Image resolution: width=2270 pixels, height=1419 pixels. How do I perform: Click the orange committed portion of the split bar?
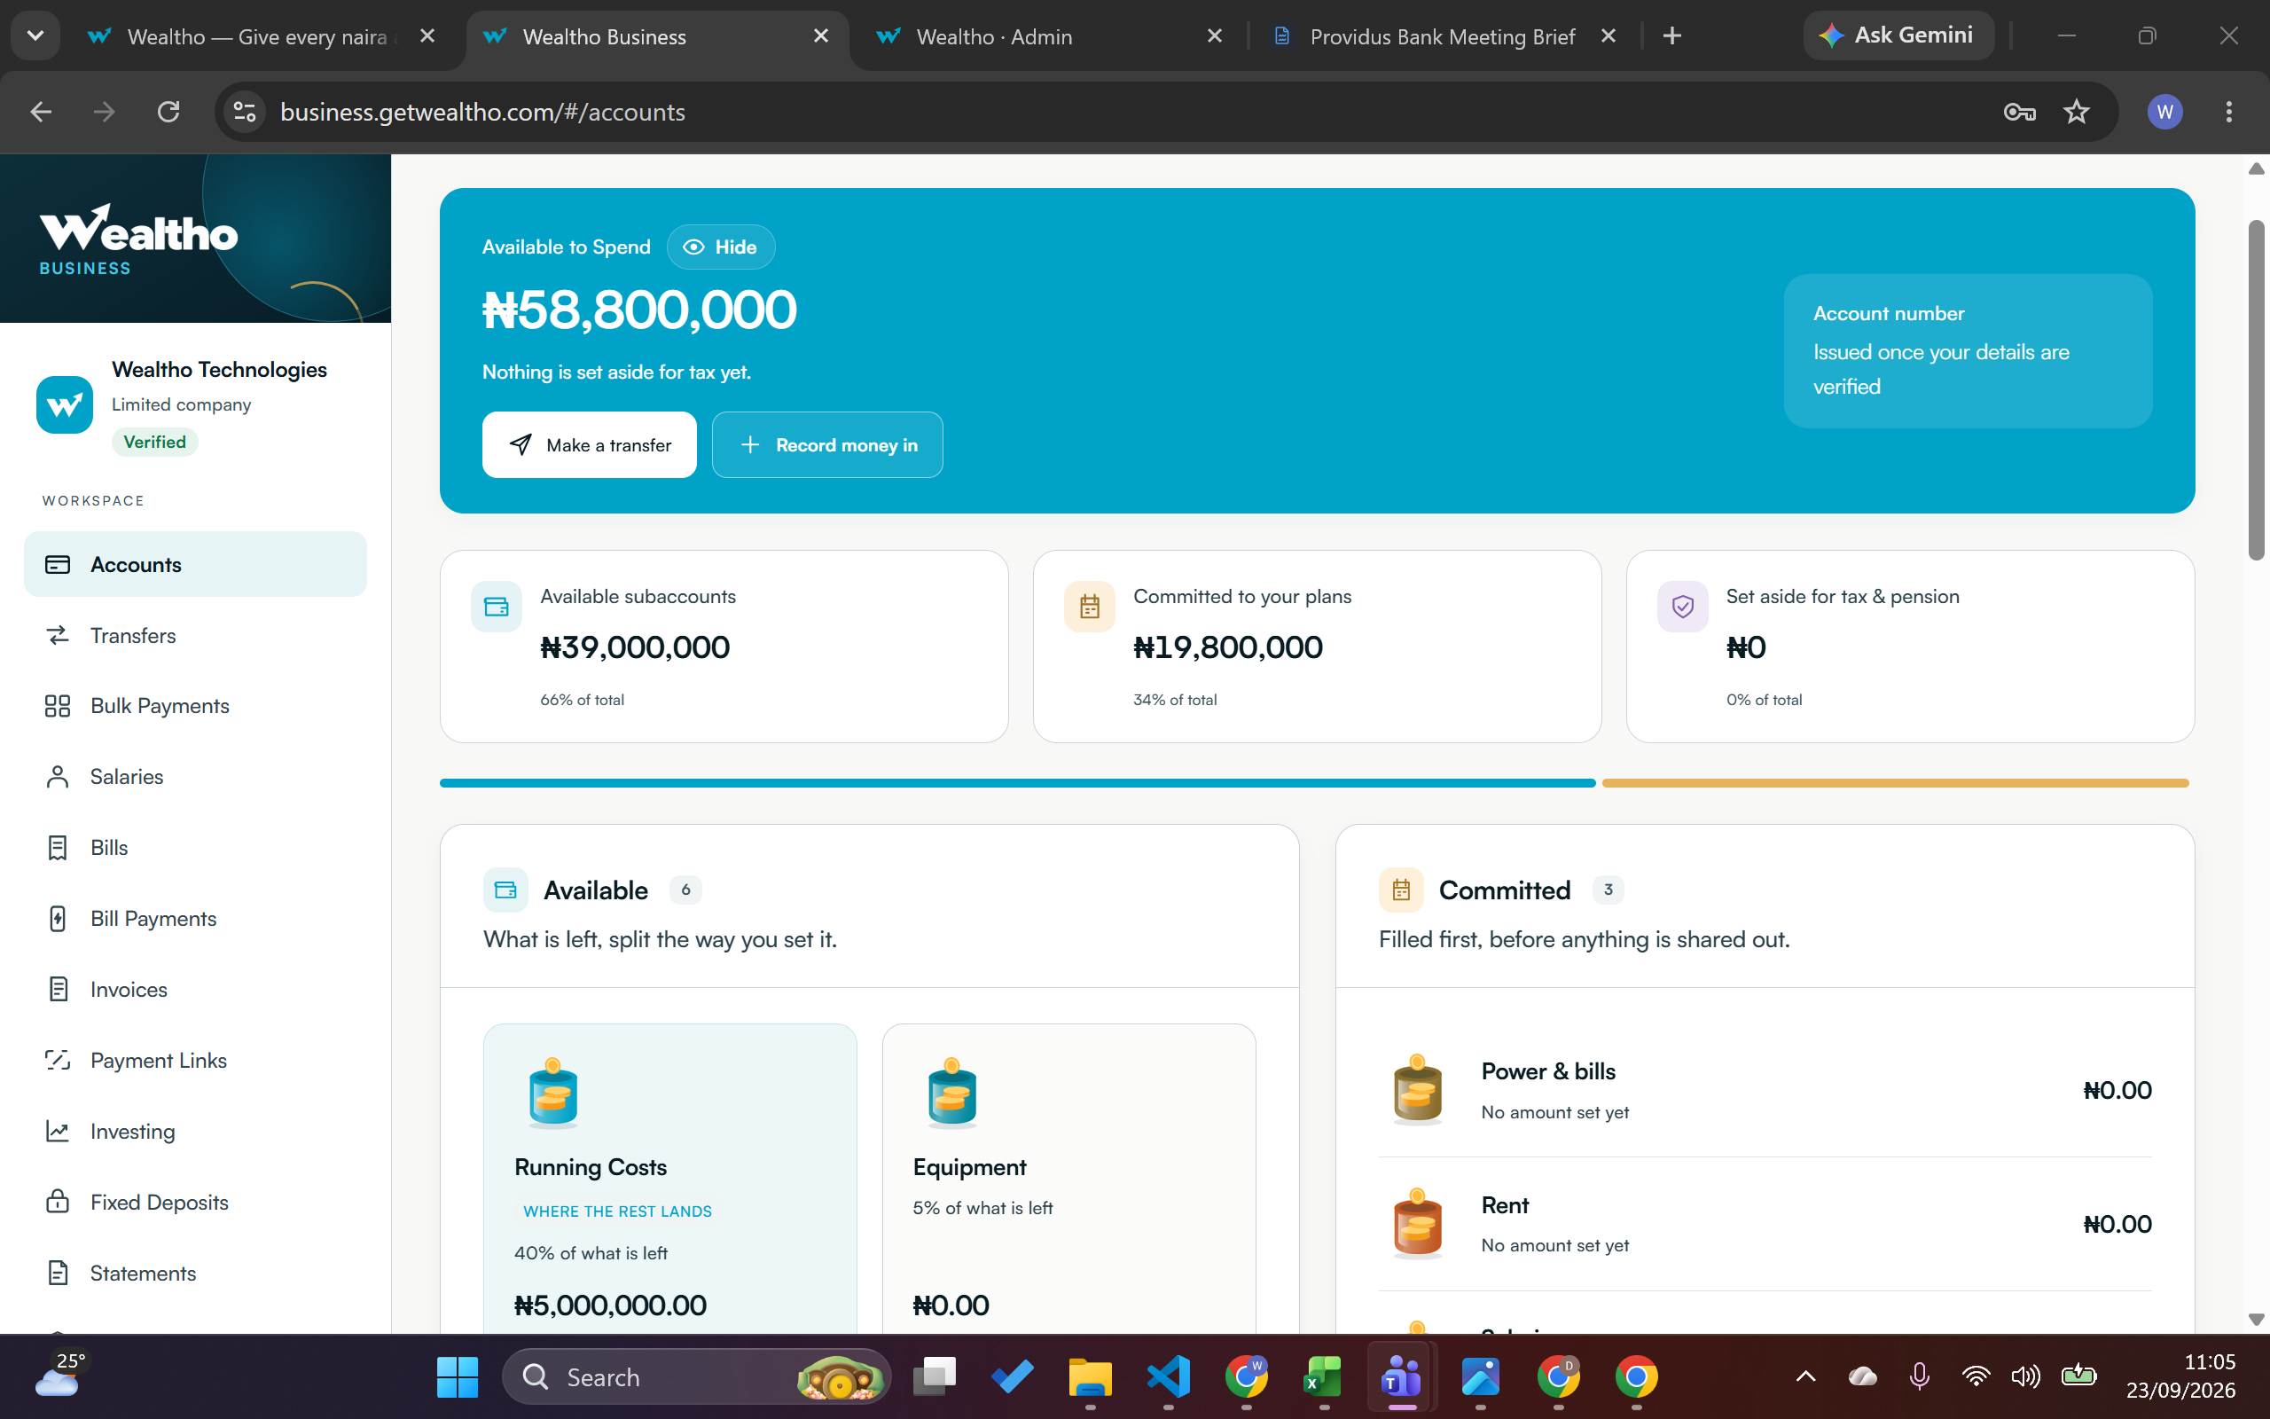pyautogui.click(x=1895, y=783)
